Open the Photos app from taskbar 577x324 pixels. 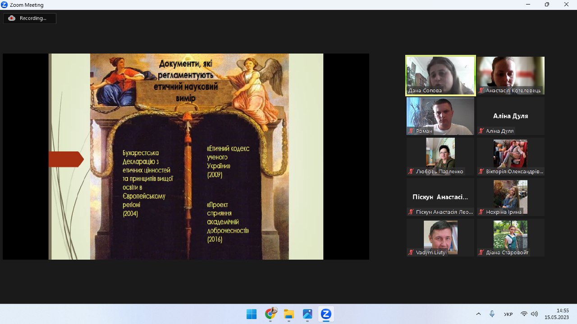click(307, 314)
